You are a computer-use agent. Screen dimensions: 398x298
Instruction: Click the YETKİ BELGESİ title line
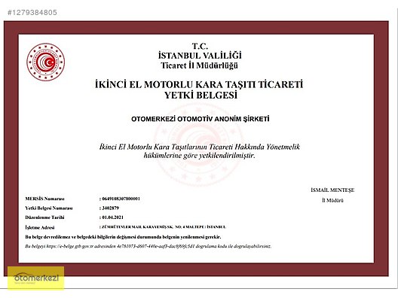(x=201, y=96)
